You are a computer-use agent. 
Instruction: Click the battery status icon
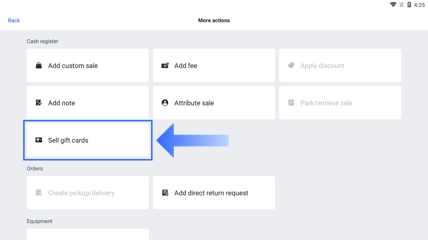pyautogui.click(x=409, y=5)
